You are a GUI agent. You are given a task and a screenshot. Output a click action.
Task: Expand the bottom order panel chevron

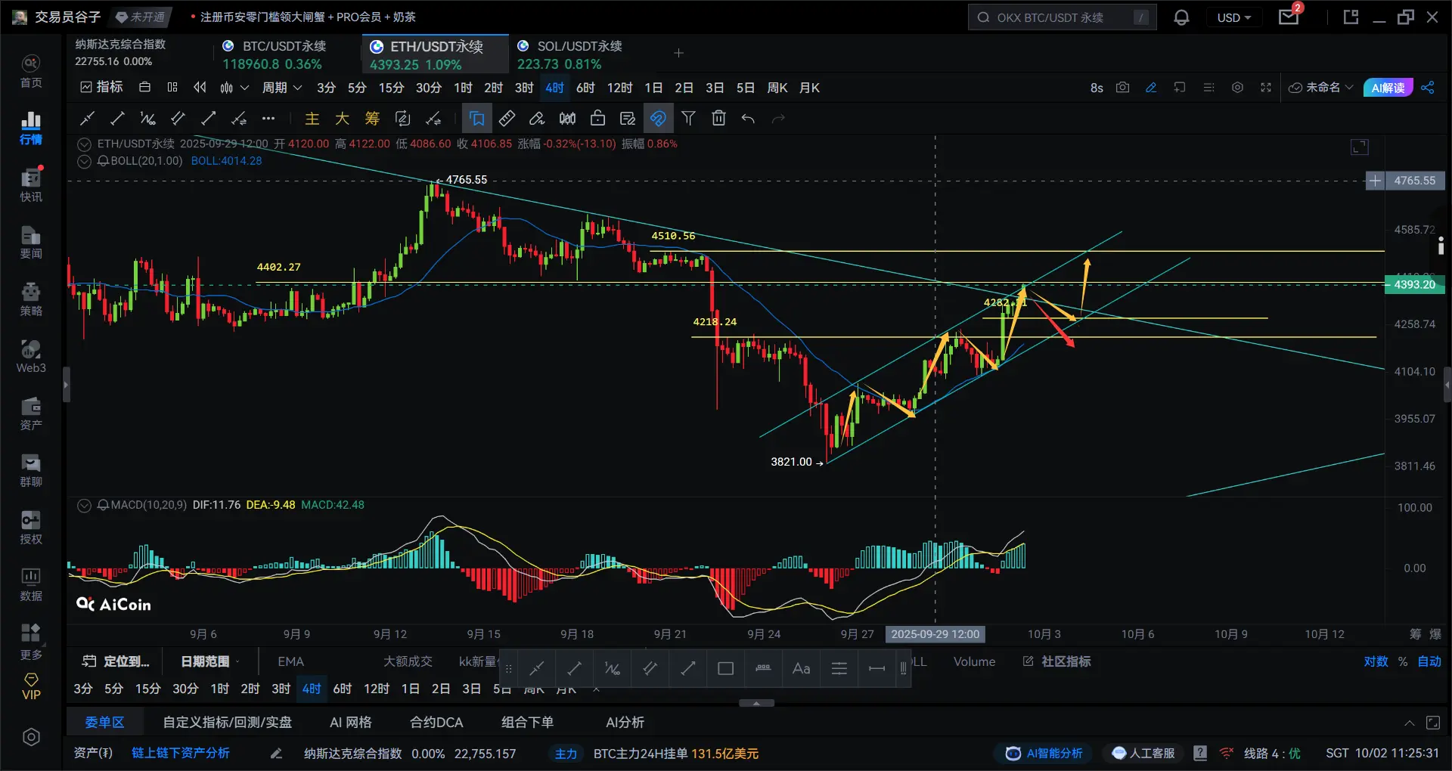click(1410, 723)
